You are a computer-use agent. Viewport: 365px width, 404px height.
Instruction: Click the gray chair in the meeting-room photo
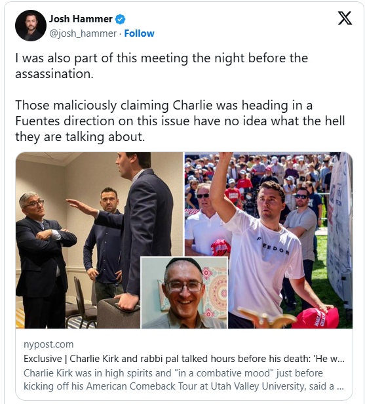coord(119,313)
